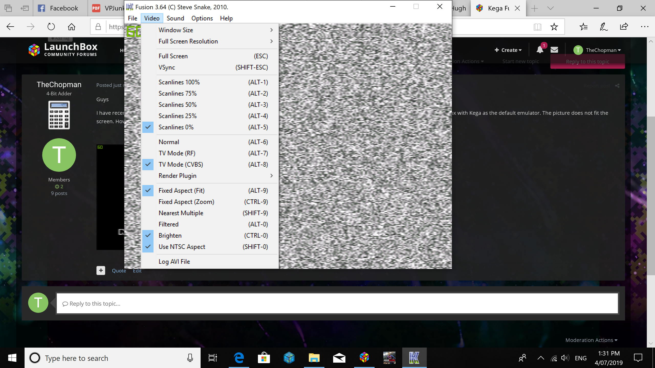Image resolution: width=655 pixels, height=368 pixels.
Task: Disable the Brighten option
Action: coord(210,235)
